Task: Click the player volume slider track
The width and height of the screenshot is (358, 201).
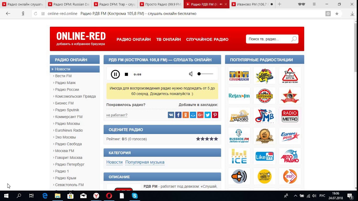Action: 206,74
